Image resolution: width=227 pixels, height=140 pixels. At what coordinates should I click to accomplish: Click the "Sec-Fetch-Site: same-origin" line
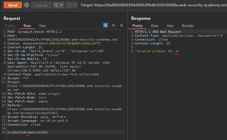[x=34, y=94]
